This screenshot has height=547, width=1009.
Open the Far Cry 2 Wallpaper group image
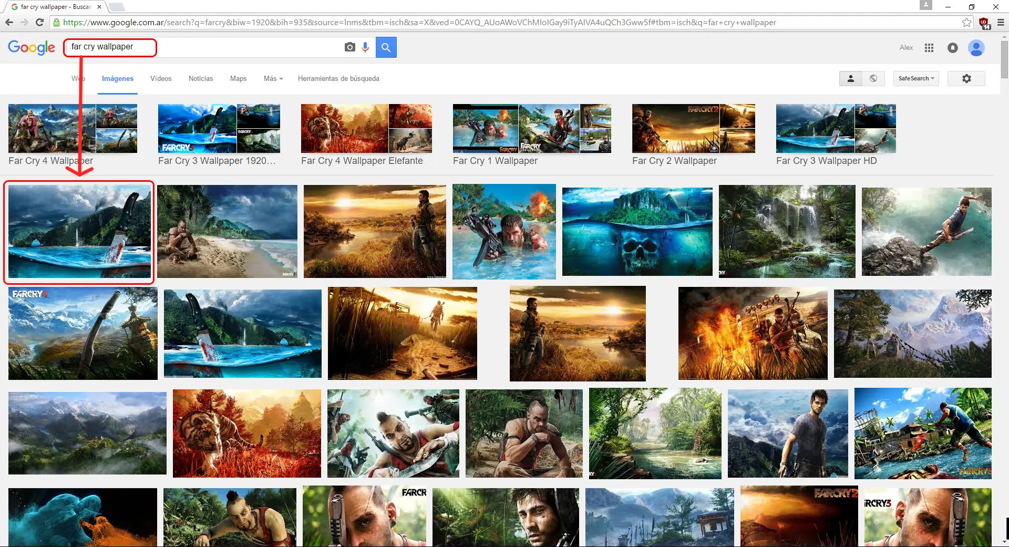tap(694, 129)
